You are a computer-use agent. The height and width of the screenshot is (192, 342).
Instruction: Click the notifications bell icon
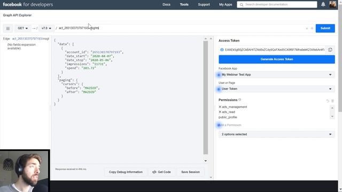(323, 4)
